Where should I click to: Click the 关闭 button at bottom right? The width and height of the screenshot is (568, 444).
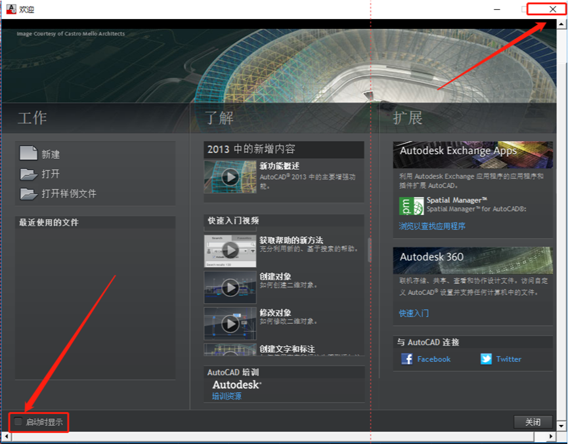533,422
